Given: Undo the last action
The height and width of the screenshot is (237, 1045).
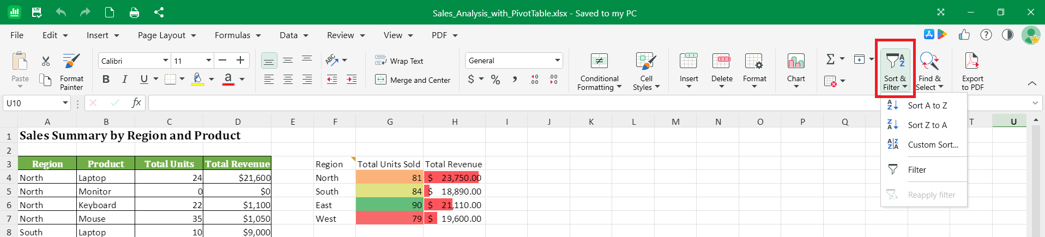Looking at the screenshot, I should point(61,12).
